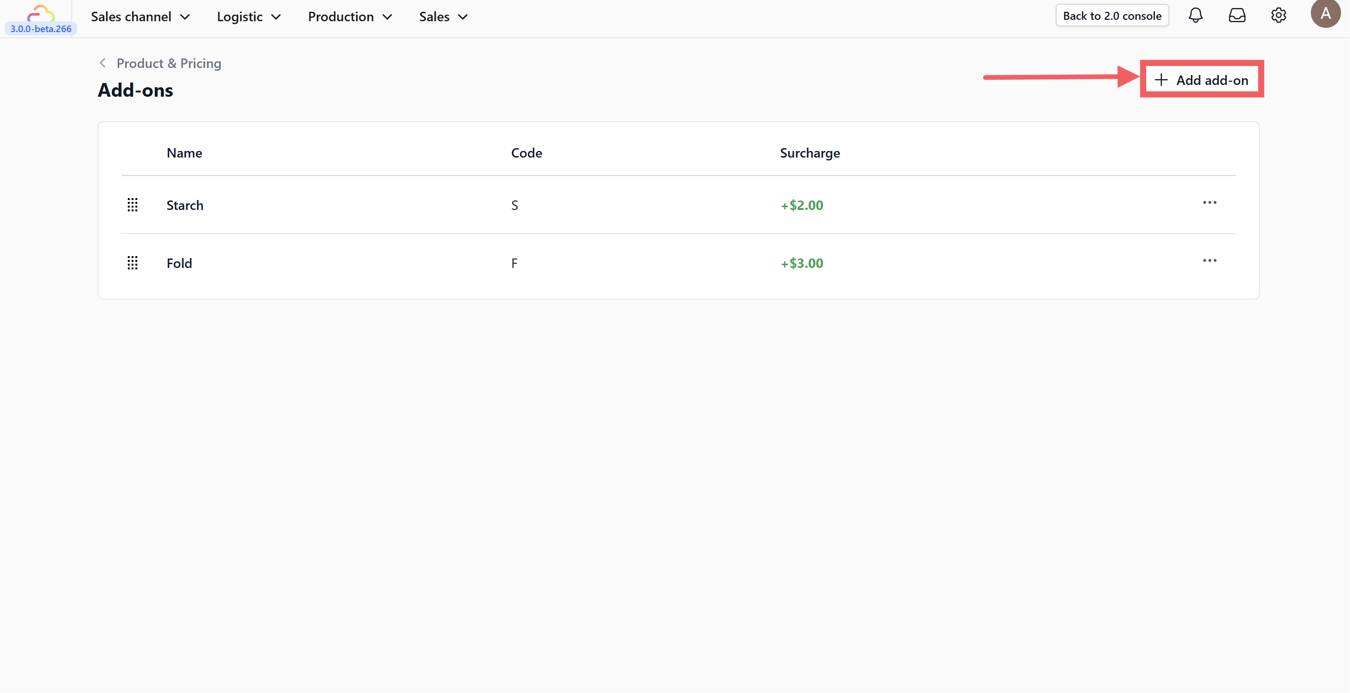Open the Fold row more options menu

click(x=1209, y=261)
